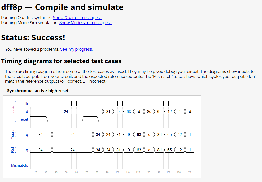
Task: Click the Status: Success! heading
Action: [x=33, y=37]
